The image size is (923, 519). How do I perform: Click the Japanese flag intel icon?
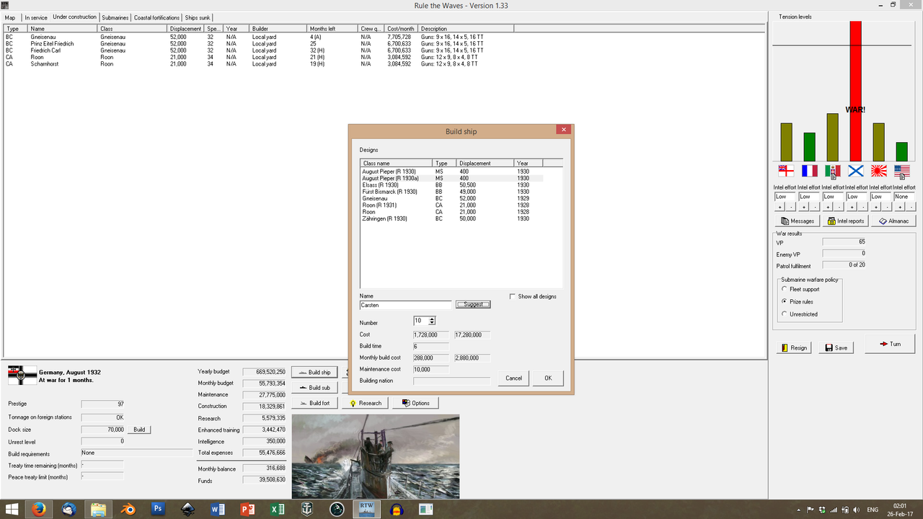[x=878, y=171]
